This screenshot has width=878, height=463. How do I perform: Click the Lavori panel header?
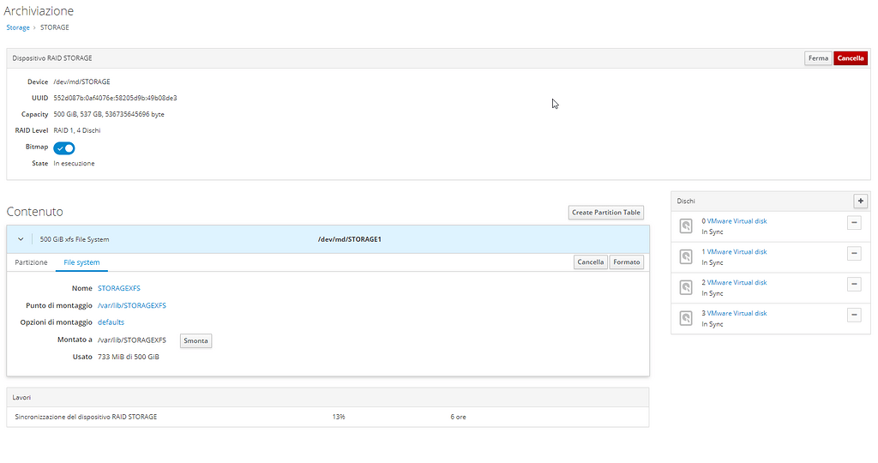(x=328, y=398)
